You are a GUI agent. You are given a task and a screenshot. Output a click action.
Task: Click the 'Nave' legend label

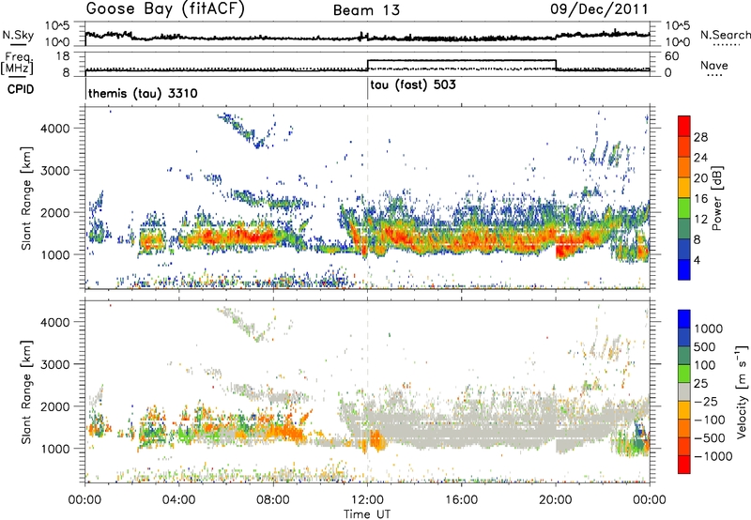click(714, 65)
